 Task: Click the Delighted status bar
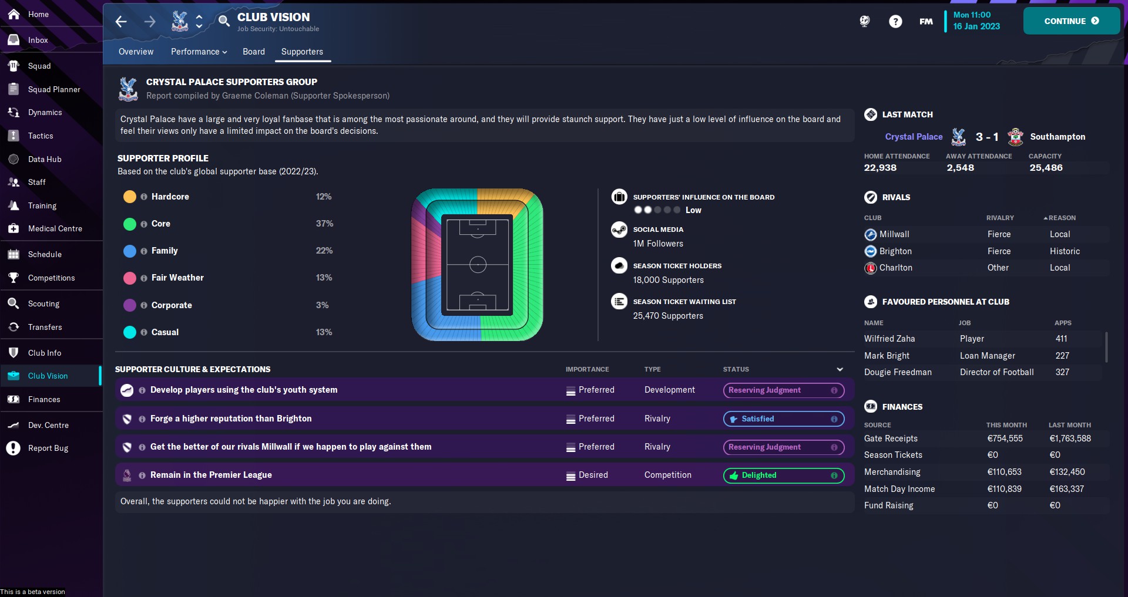pyautogui.click(x=783, y=475)
